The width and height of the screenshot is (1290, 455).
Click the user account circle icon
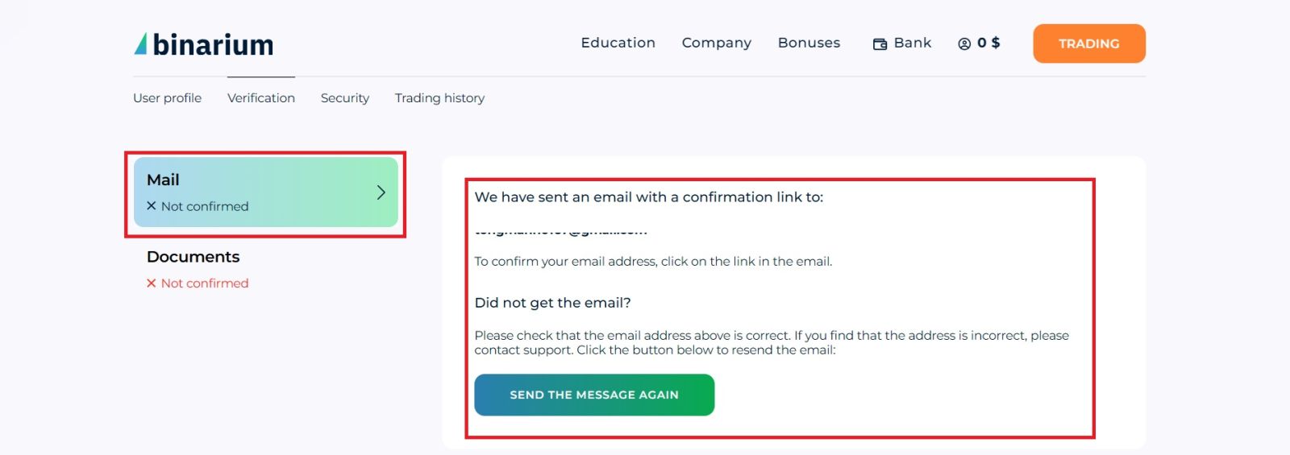(x=964, y=44)
